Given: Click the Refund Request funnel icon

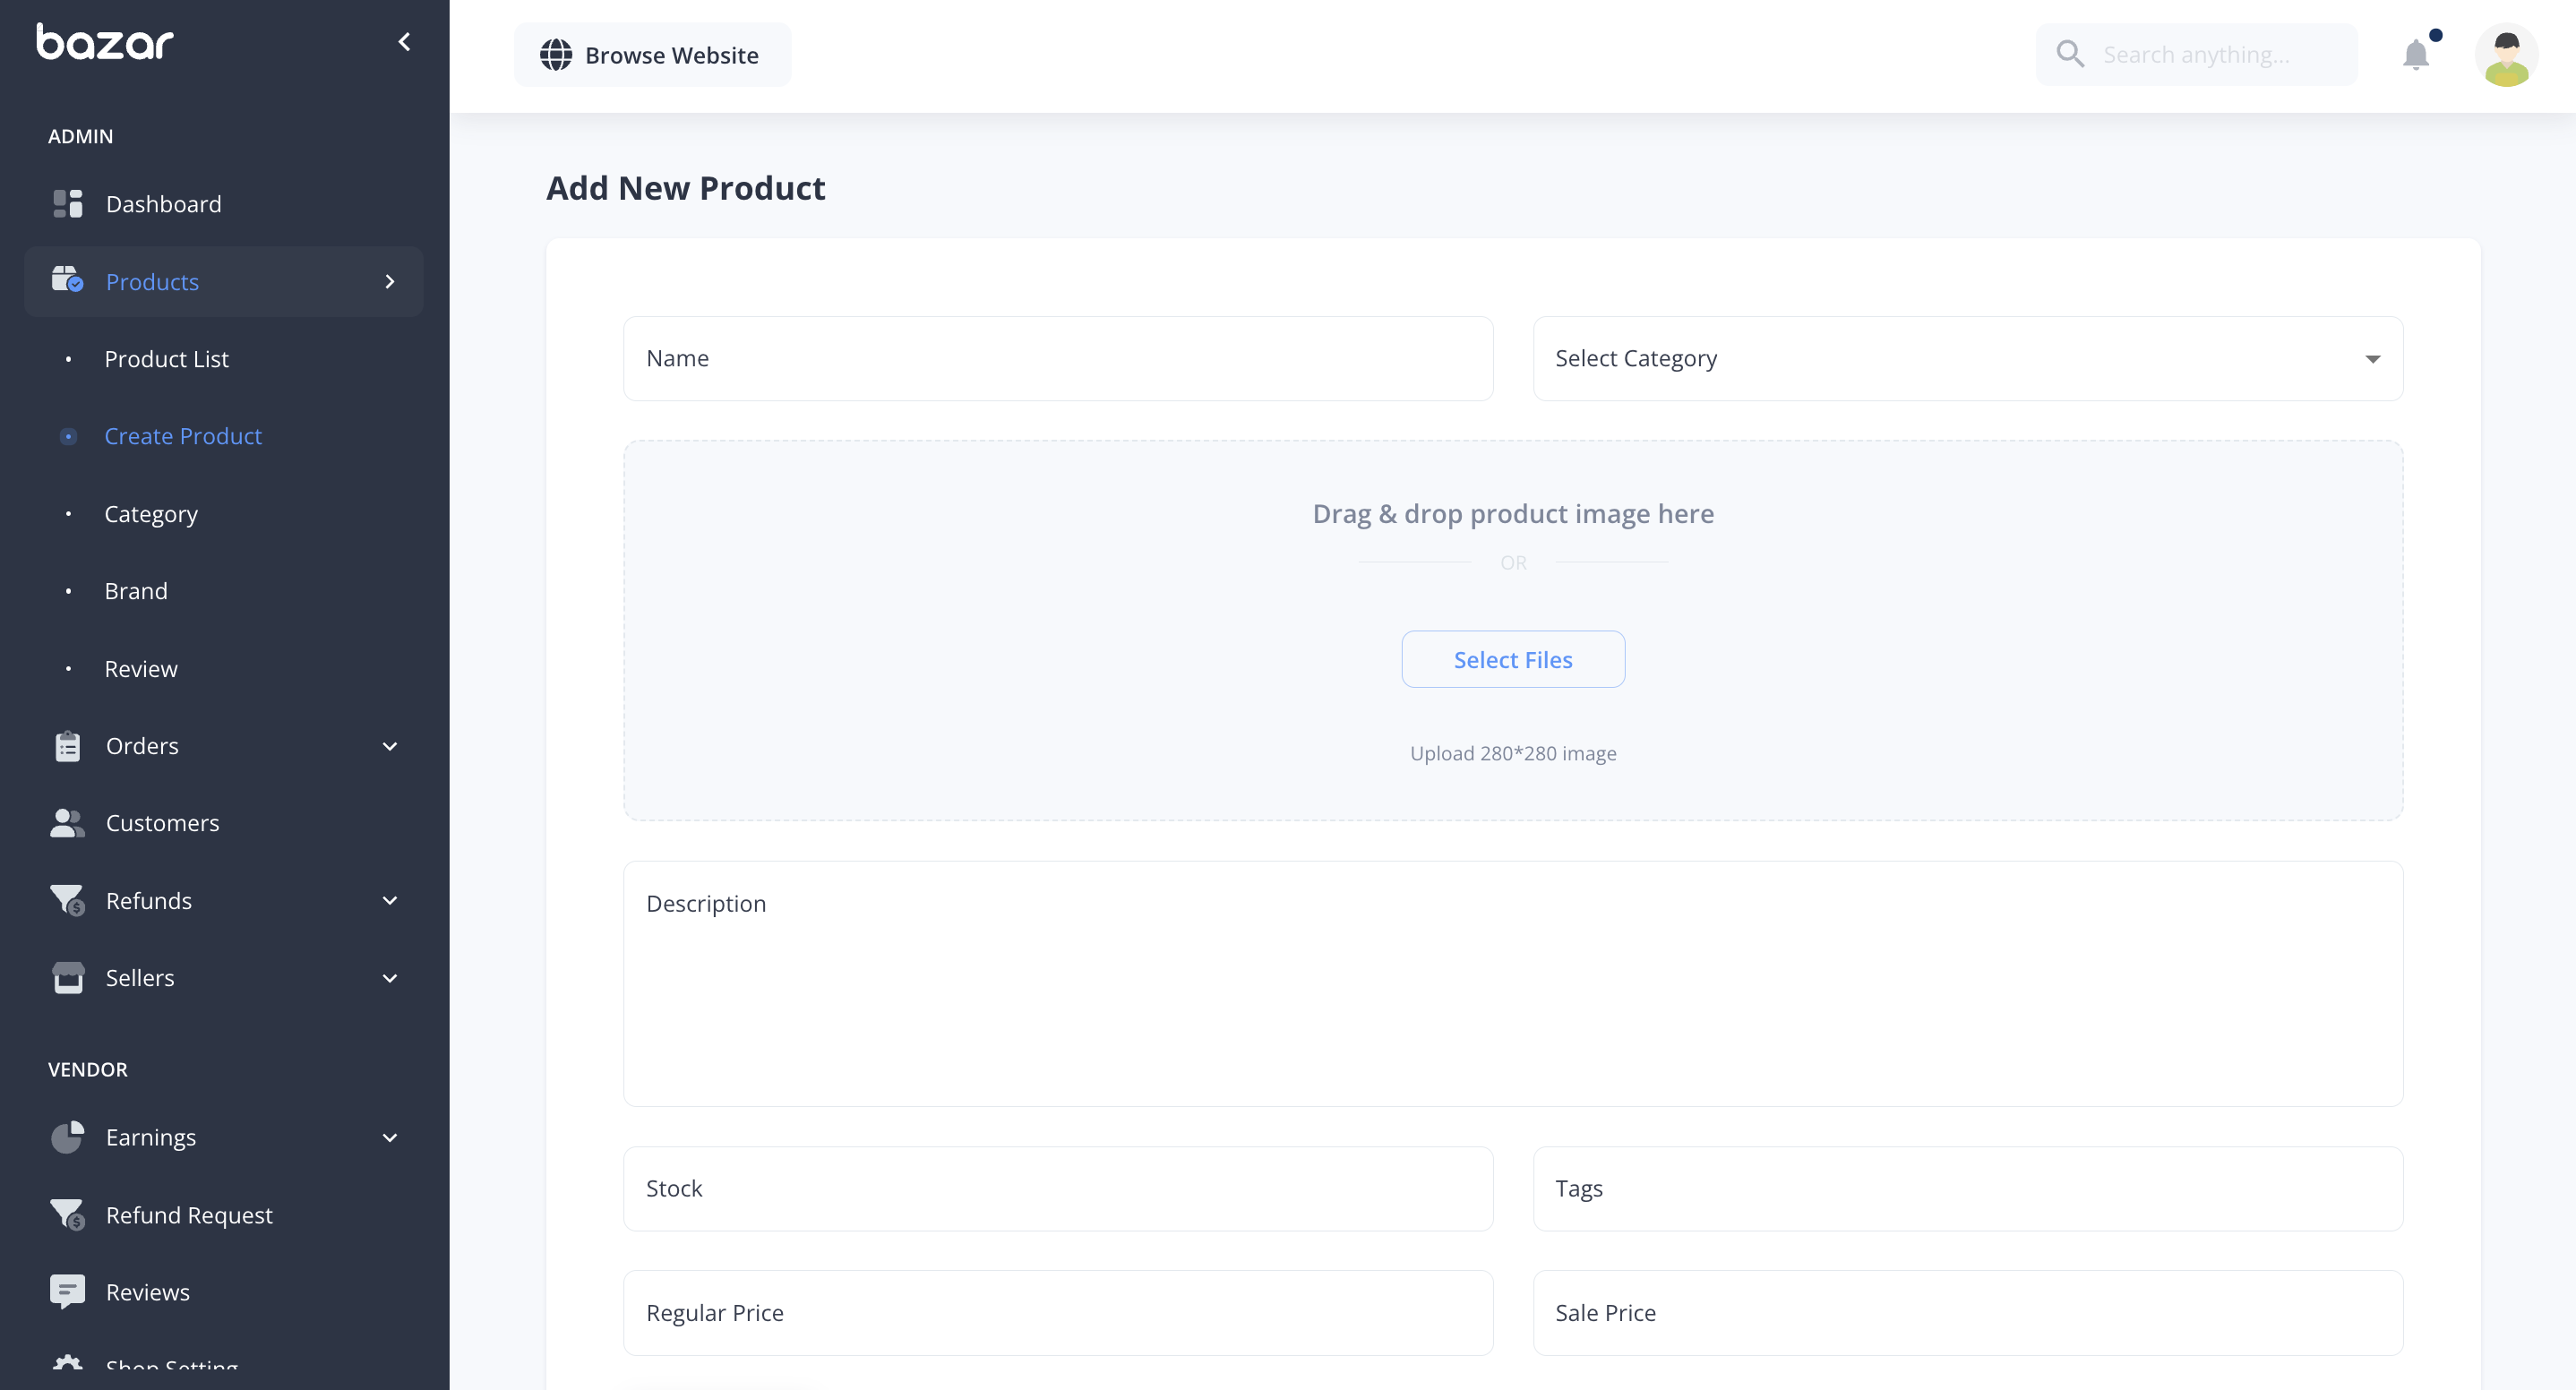Looking at the screenshot, I should pyautogui.click(x=68, y=1214).
